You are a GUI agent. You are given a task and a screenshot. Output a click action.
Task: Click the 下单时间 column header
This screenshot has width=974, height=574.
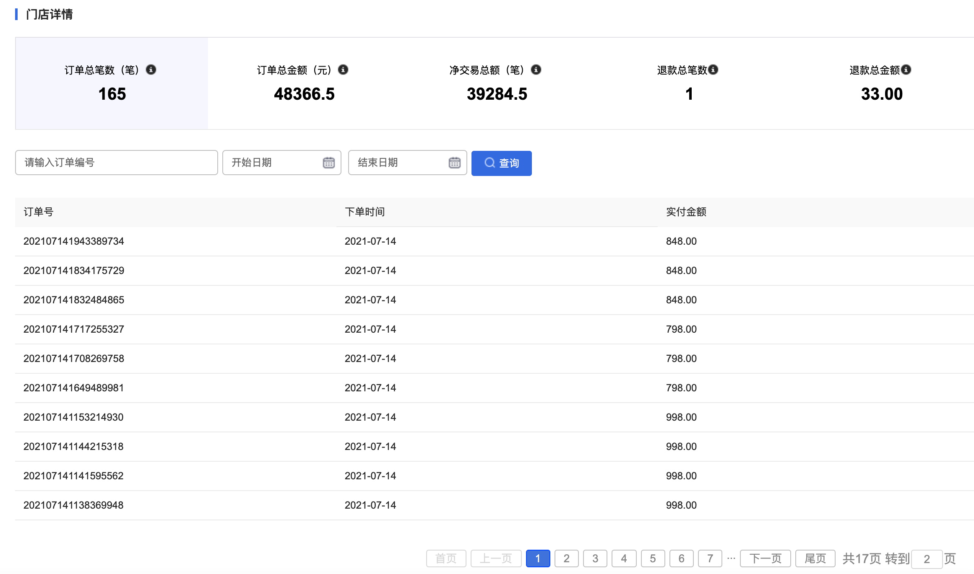click(x=365, y=212)
